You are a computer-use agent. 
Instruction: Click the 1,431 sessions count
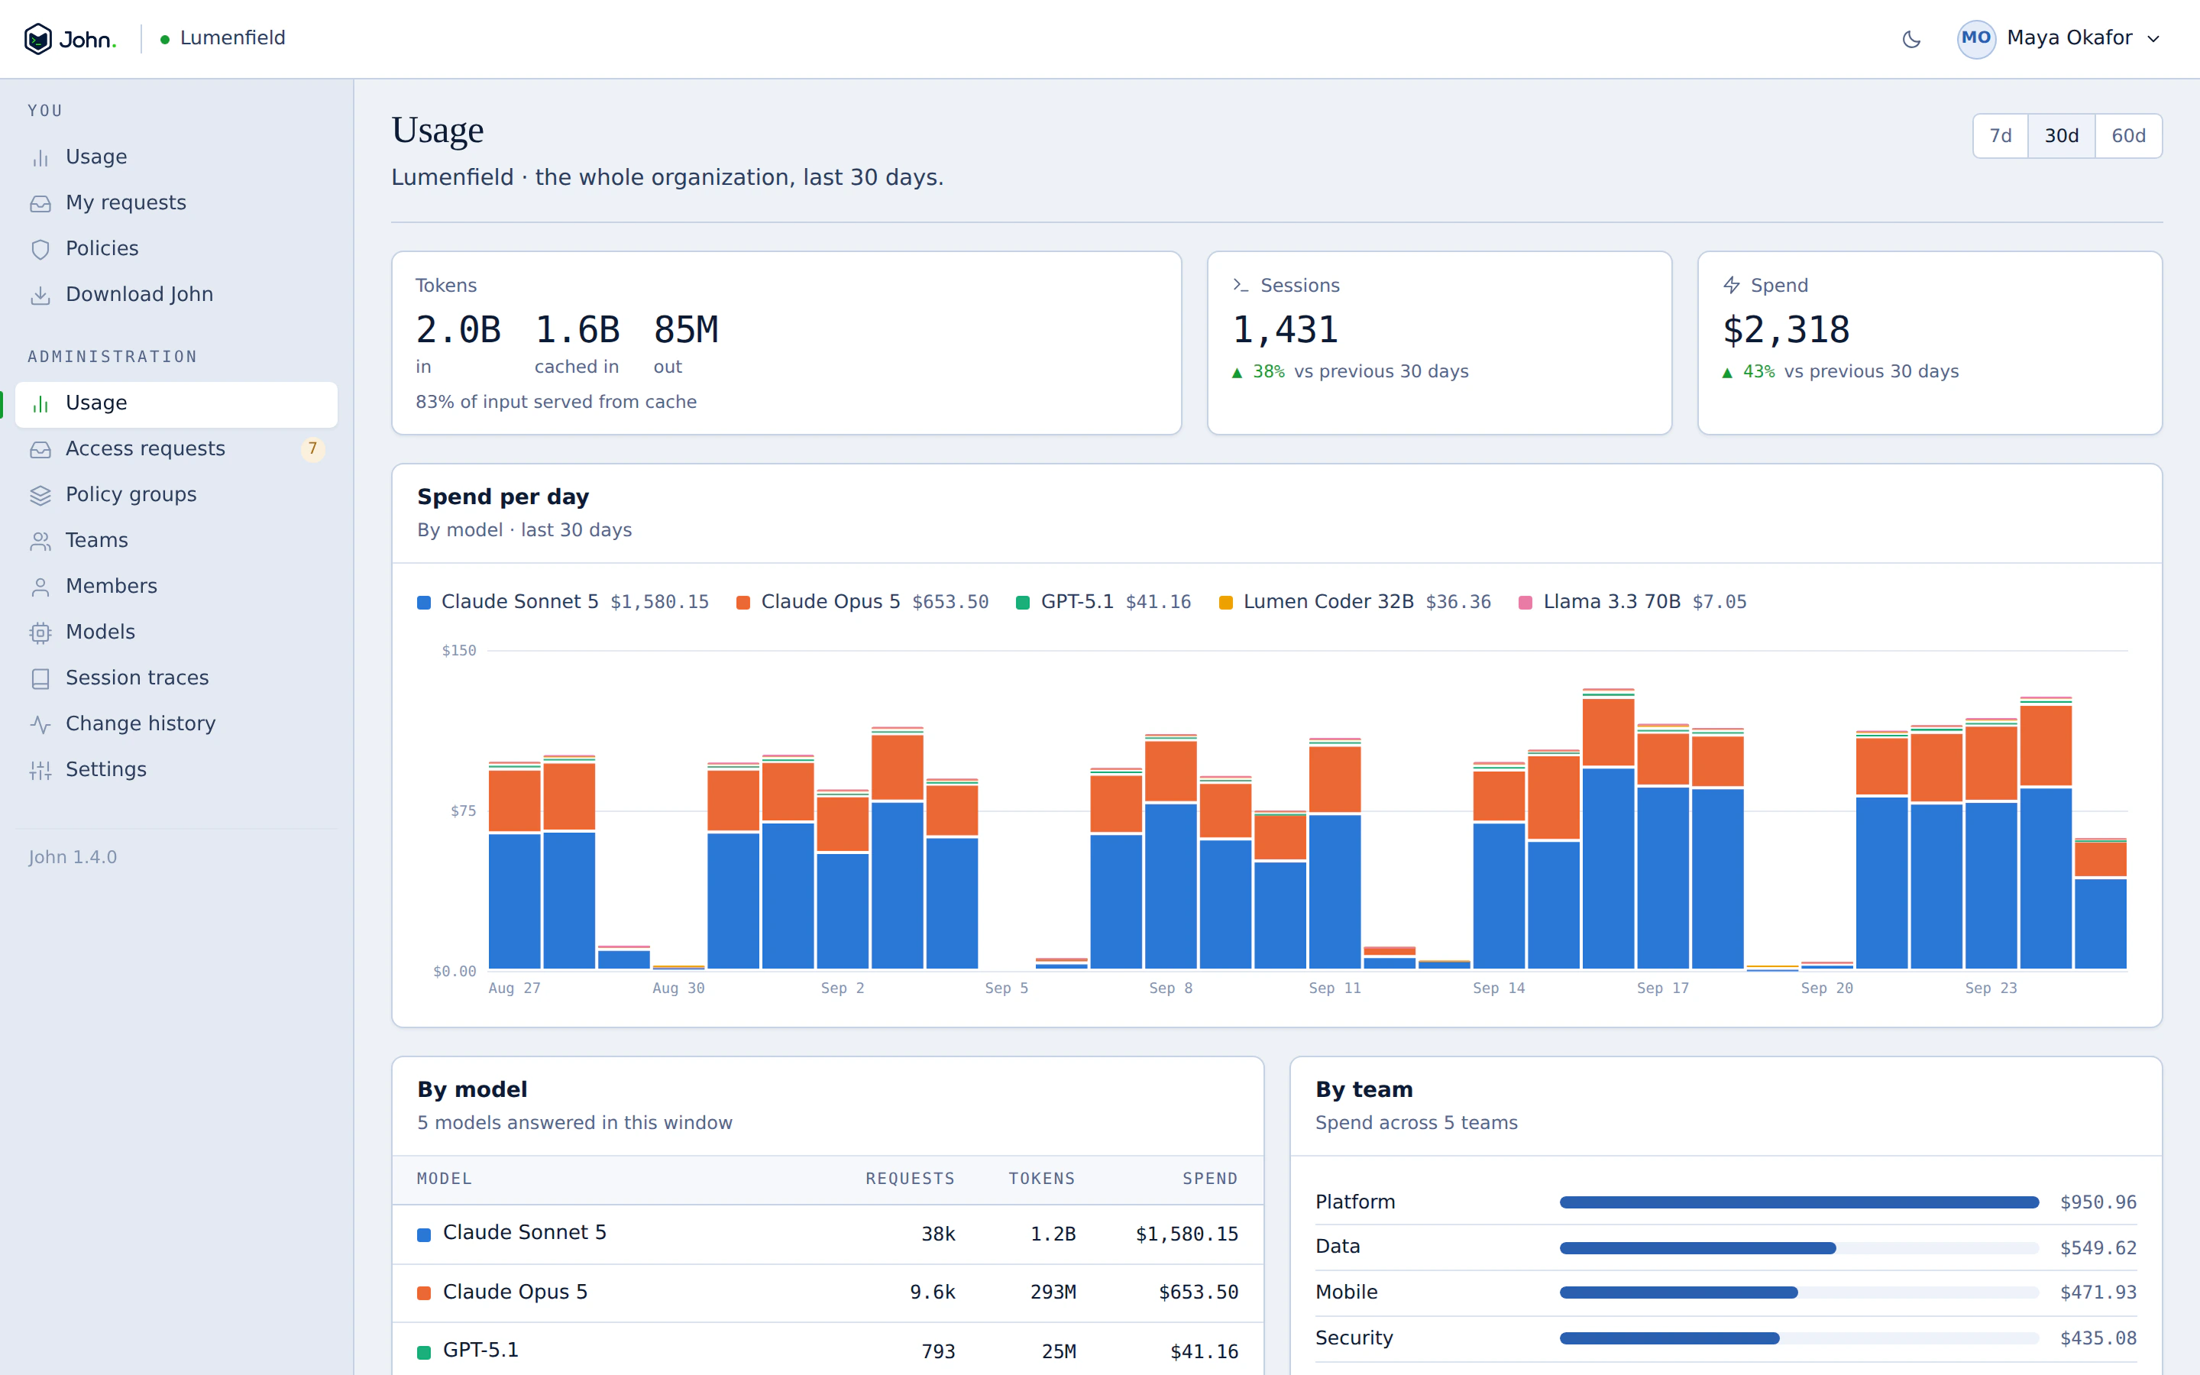coord(1285,329)
